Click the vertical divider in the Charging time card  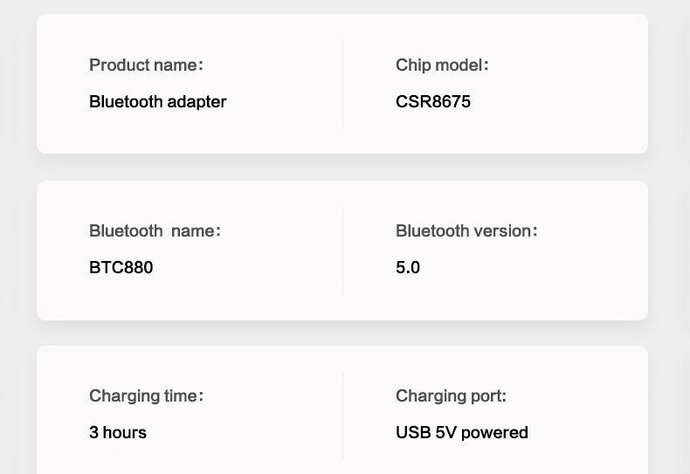(343, 416)
